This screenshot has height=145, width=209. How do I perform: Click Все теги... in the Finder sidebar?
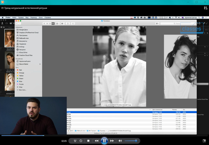23,90
